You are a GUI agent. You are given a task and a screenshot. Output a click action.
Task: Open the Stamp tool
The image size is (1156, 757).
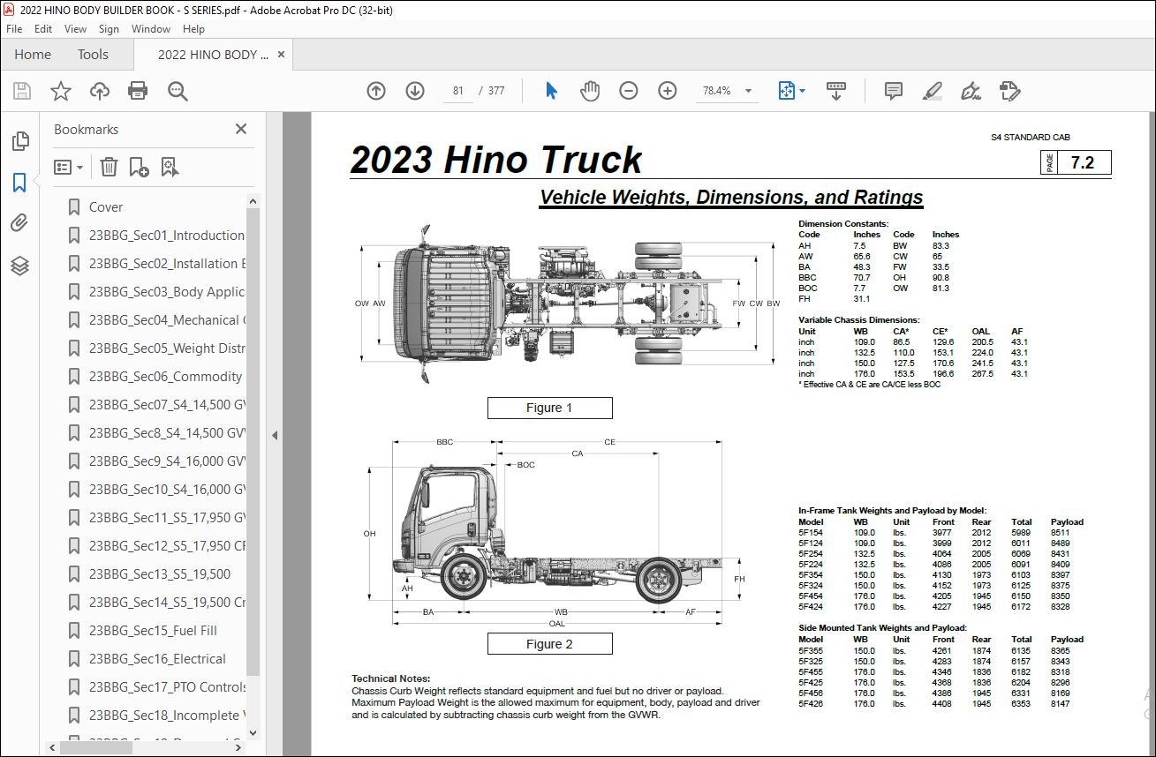(1010, 91)
